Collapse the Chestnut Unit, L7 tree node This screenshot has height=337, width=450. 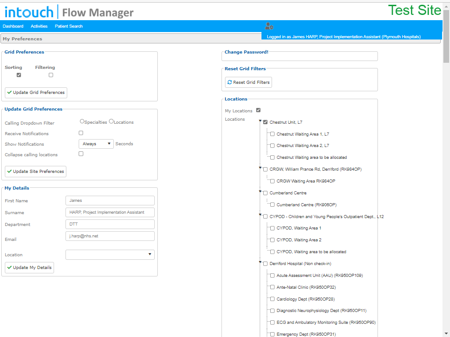point(260,121)
